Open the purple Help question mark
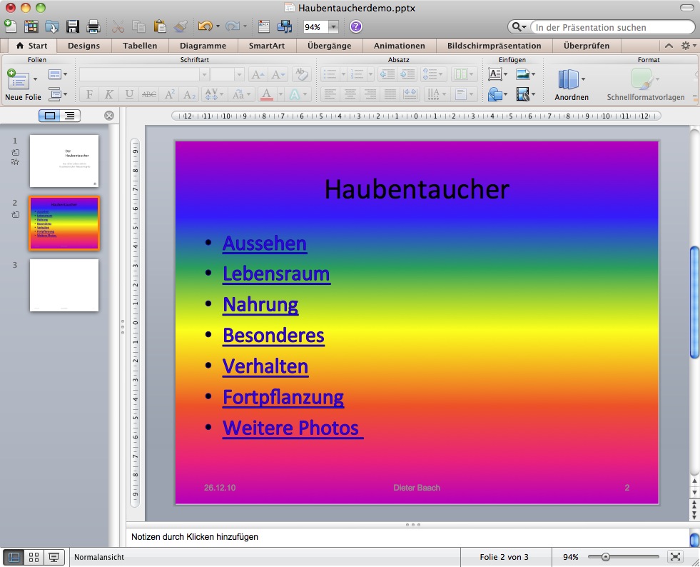The width and height of the screenshot is (700, 567). click(x=355, y=26)
